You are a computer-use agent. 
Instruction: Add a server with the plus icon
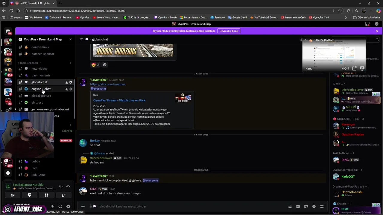point(8,173)
